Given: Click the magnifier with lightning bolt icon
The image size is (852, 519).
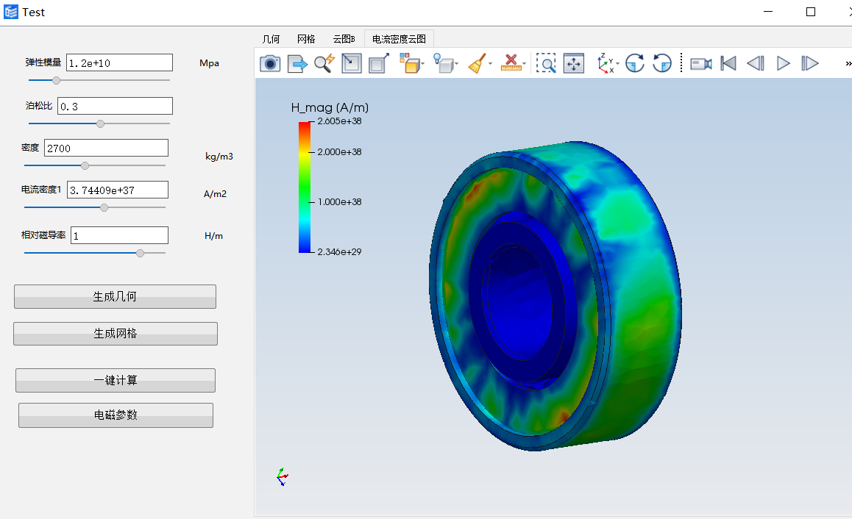Looking at the screenshot, I should point(324,64).
